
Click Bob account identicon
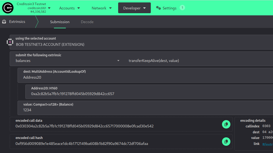coord(10,42)
